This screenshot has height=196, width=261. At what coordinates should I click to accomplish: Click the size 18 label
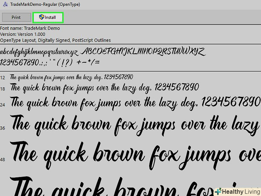click(x=3, y=89)
